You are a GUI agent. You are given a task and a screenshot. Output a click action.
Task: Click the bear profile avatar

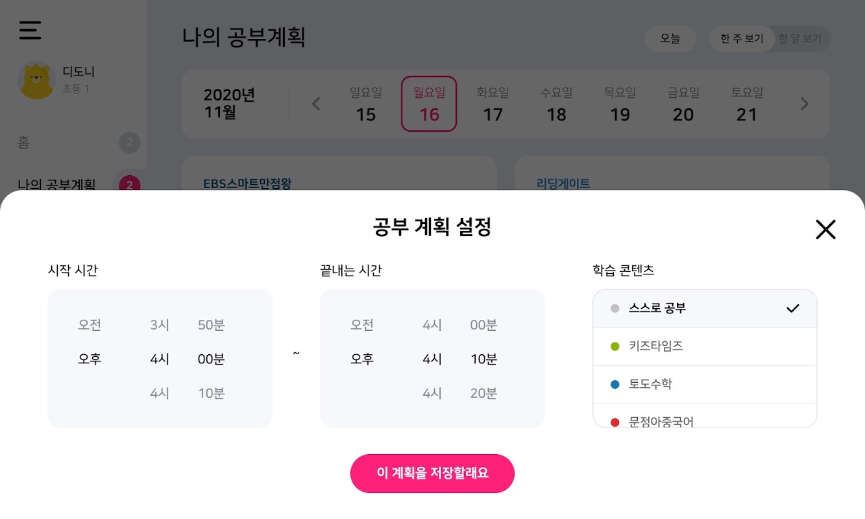click(x=36, y=80)
